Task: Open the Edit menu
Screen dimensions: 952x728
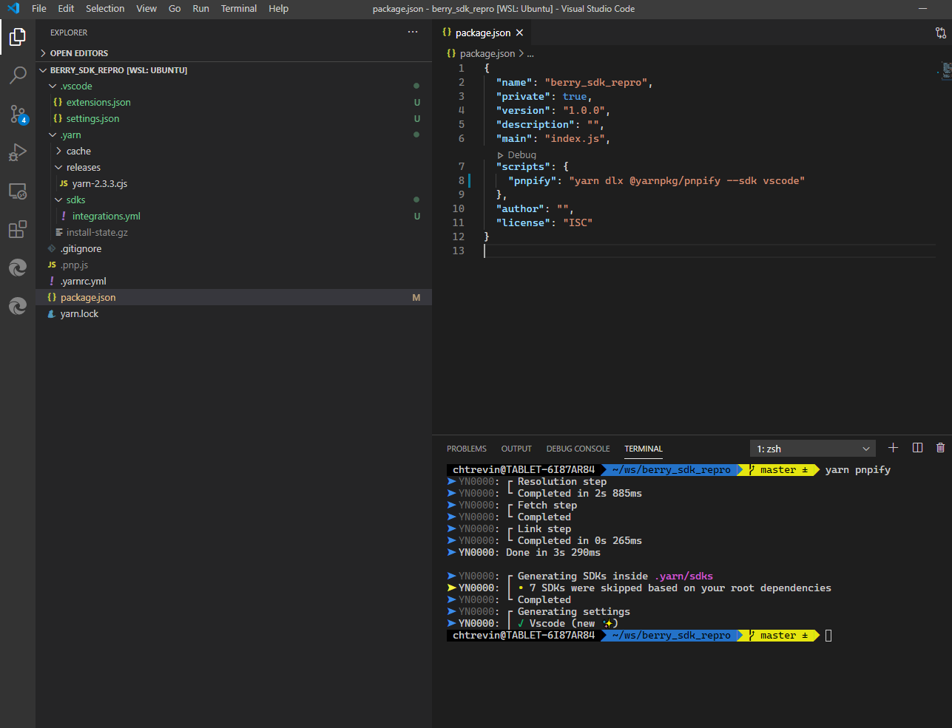Action: pos(67,8)
